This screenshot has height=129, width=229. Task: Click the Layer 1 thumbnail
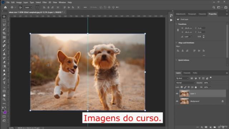184,94
